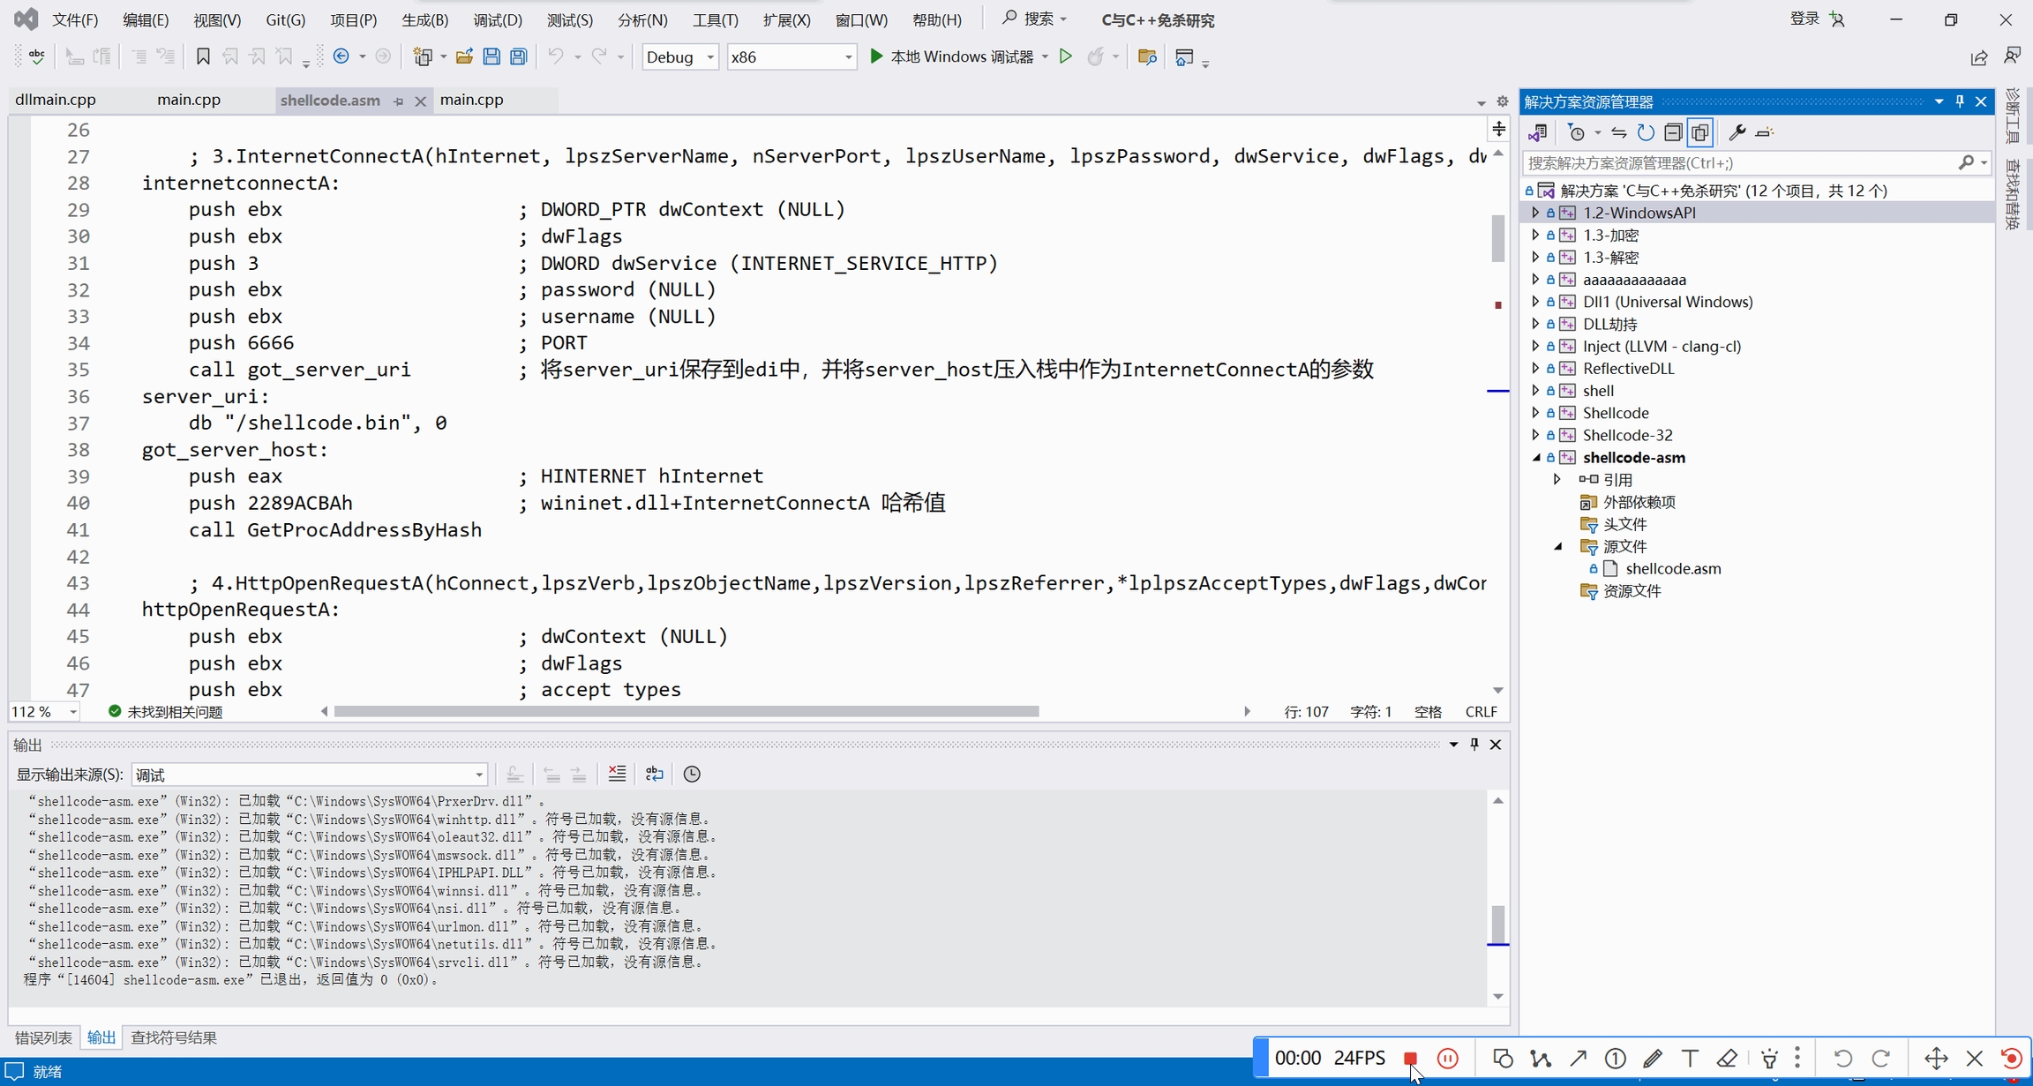The height and width of the screenshot is (1086, 2033).
Task: Switch to the 错误列表 panel tab
Action: [x=44, y=1037]
